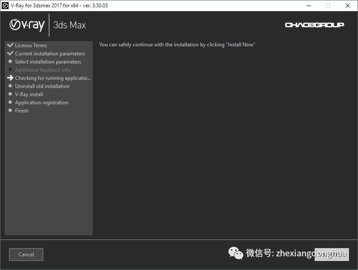Click Checking for running applications step
Screen dimensions: 358x270
point(53,78)
